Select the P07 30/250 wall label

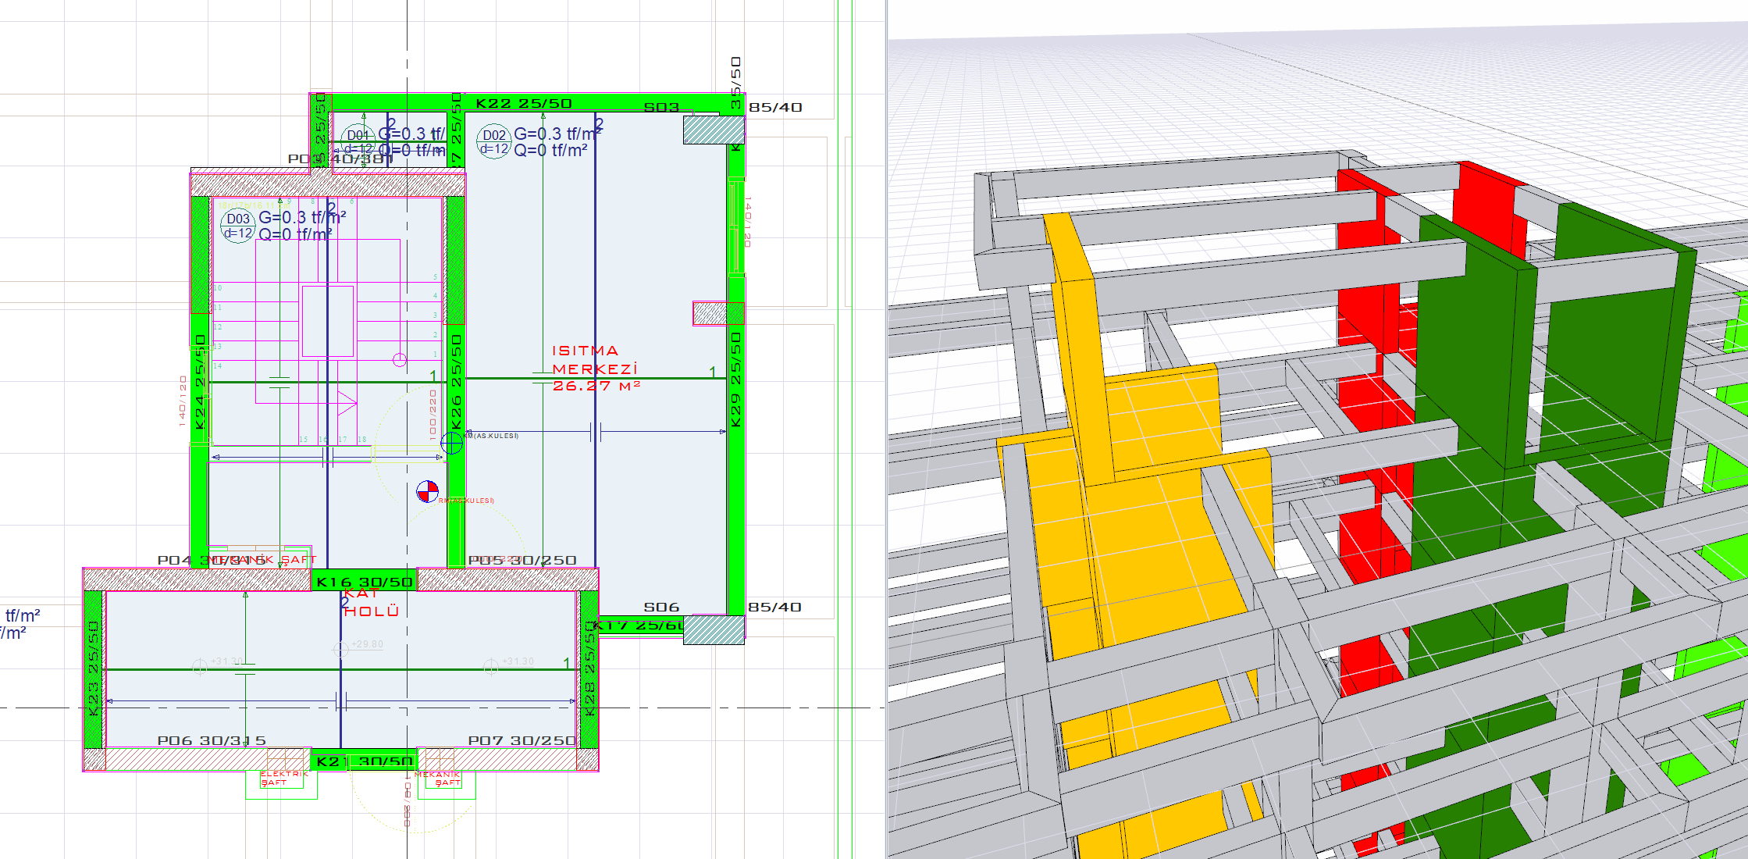(521, 740)
